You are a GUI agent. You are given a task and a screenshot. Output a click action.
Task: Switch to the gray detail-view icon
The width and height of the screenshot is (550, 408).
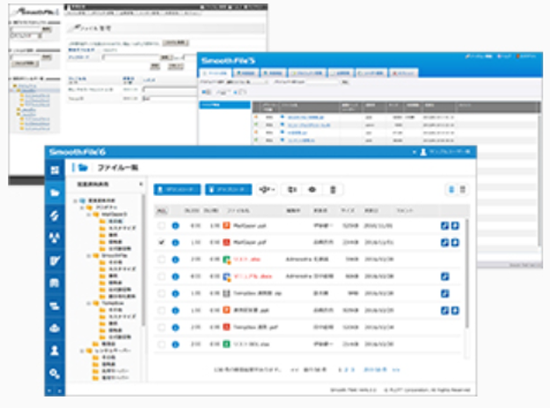click(463, 190)
